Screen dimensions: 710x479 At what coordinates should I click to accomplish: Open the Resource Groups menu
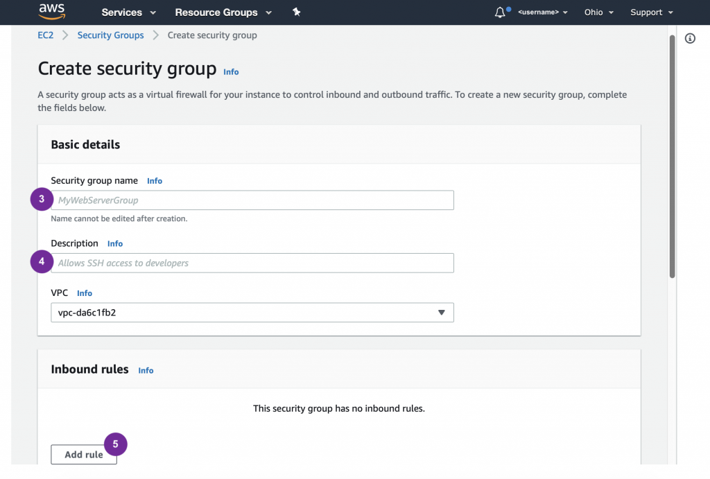223,12
